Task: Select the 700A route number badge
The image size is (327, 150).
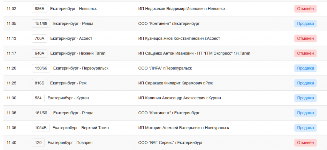Action: click(x=40, y=39)
